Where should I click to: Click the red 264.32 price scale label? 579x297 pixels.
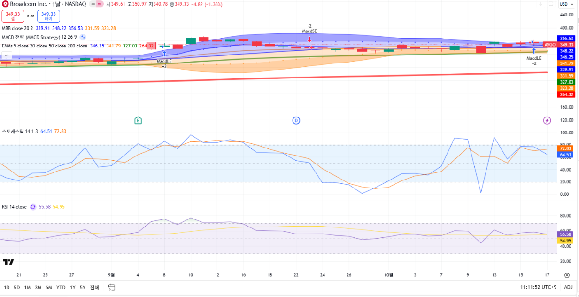point(567,94)
